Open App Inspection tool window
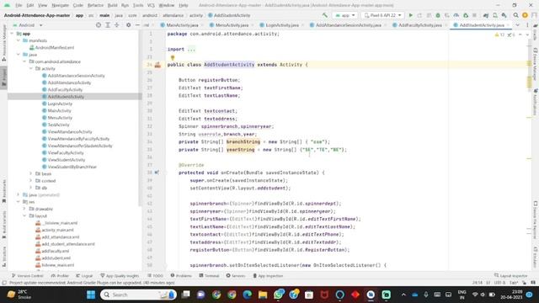 (x=268, y=275)
